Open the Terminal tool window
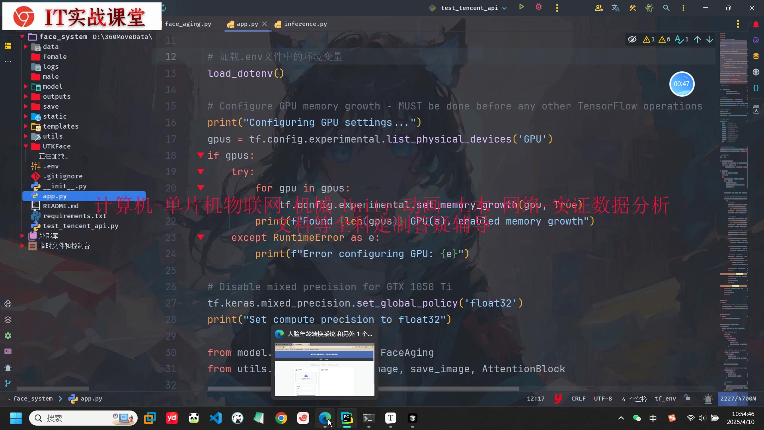This screenshot has height=430, width=764. pos(8,352)
